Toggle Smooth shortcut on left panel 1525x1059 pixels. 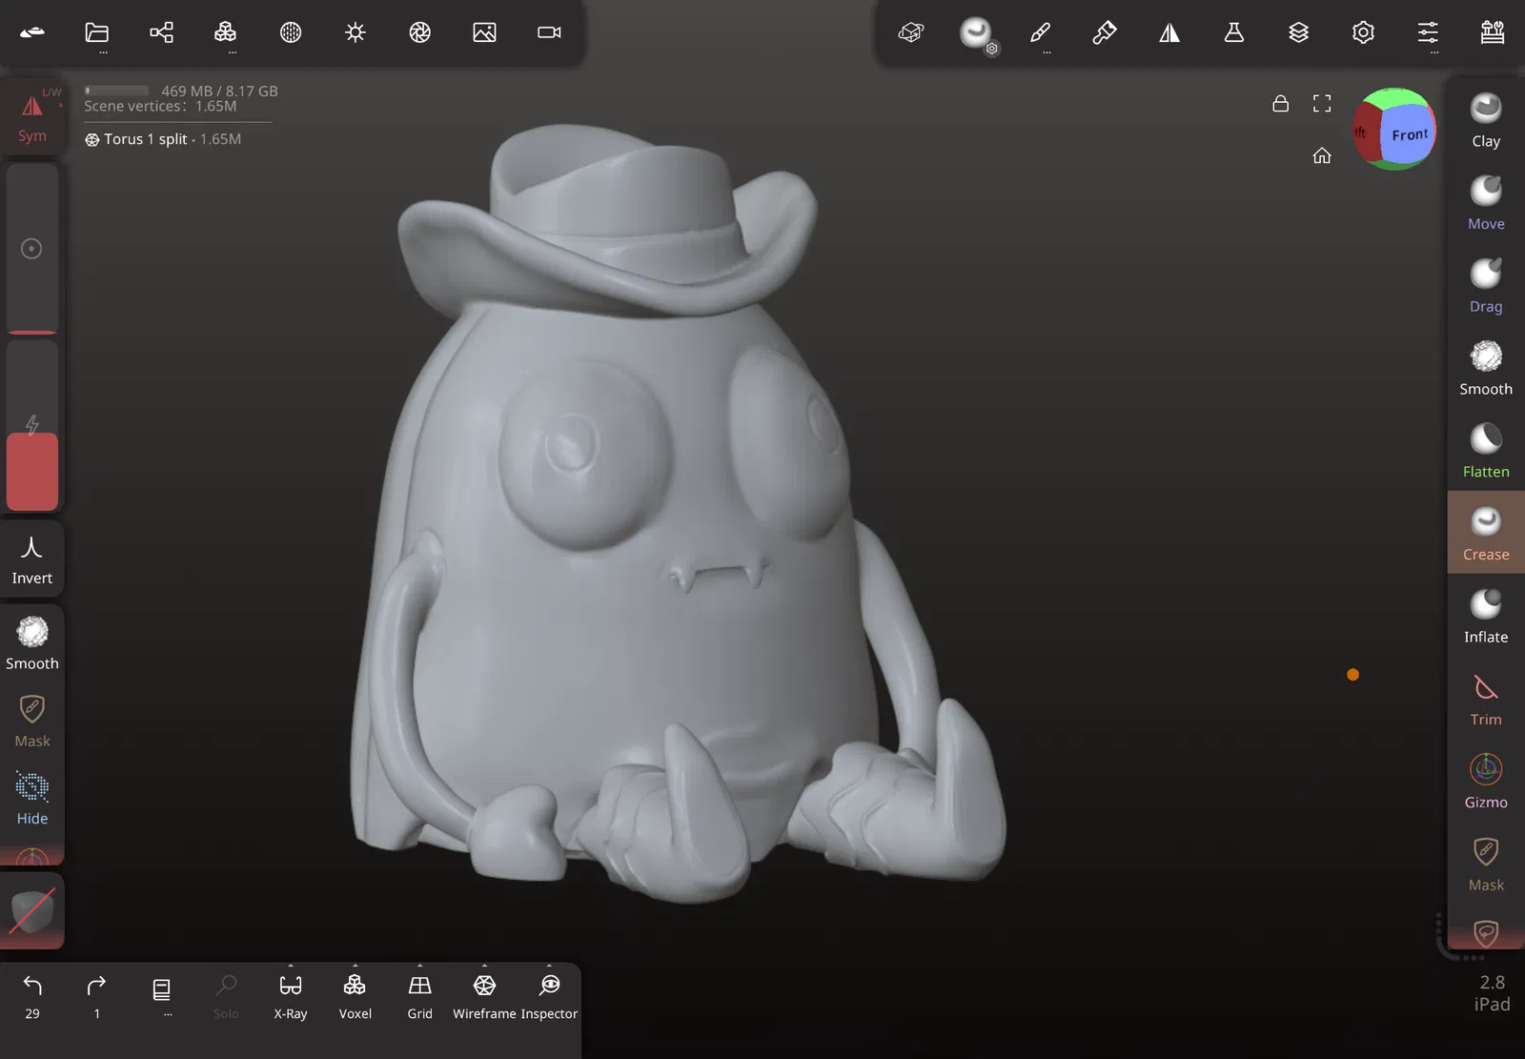tap(32, 642)
